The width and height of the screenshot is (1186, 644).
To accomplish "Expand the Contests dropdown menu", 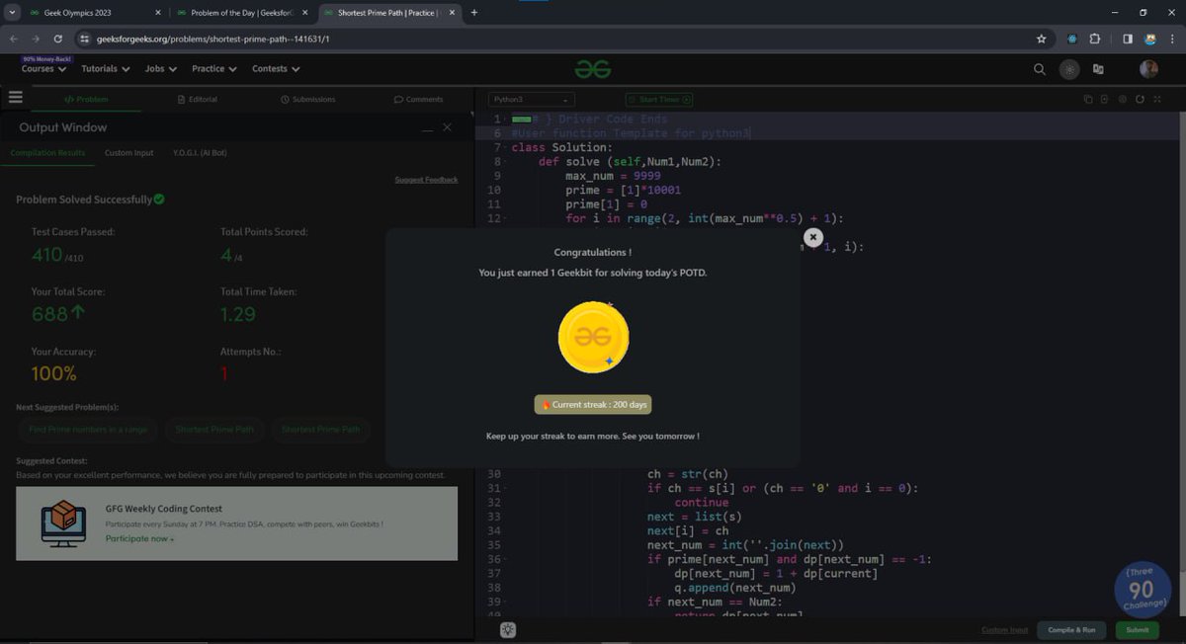I will point(276,69).
